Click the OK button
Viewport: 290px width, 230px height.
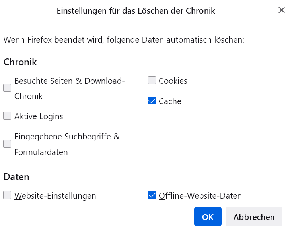(208, 217)
